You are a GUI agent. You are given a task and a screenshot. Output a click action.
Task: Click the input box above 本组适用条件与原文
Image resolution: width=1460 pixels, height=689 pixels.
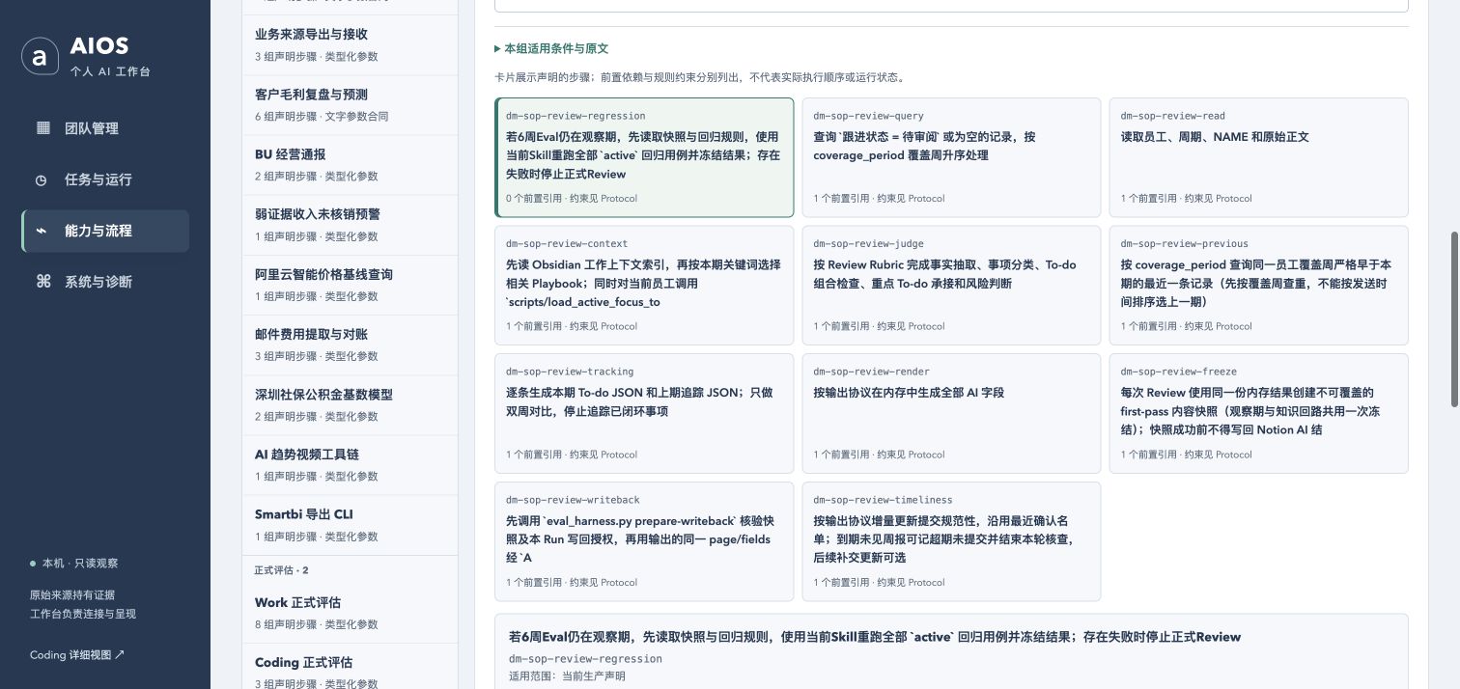pos(951,5)
